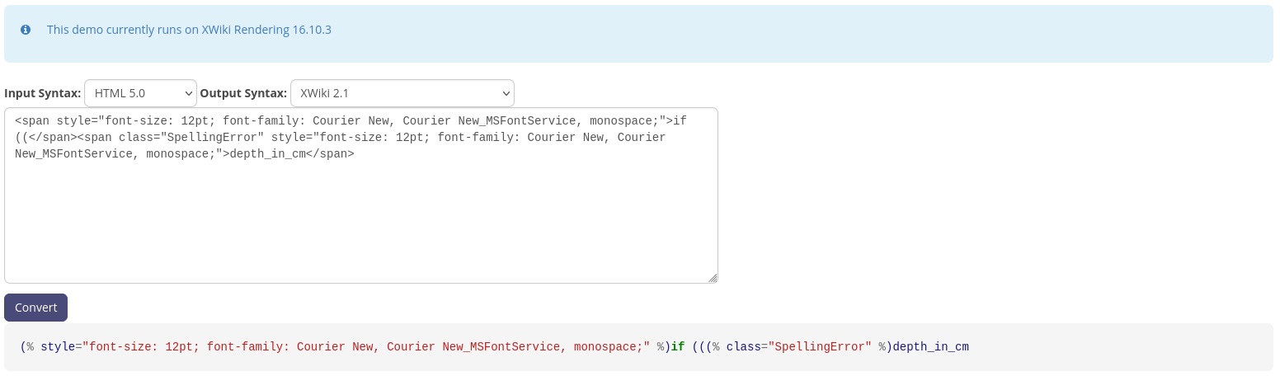Click the first line of HTML in the textarea
This screenshot has width=1280, height=376.
pyautogui.click(x=351, y=120)
